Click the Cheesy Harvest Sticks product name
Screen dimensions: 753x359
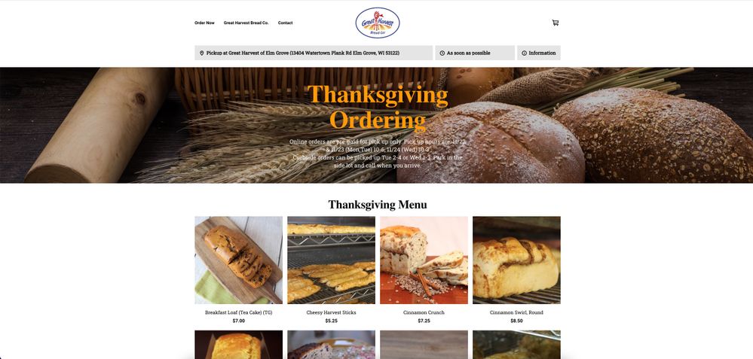point(332,312)
